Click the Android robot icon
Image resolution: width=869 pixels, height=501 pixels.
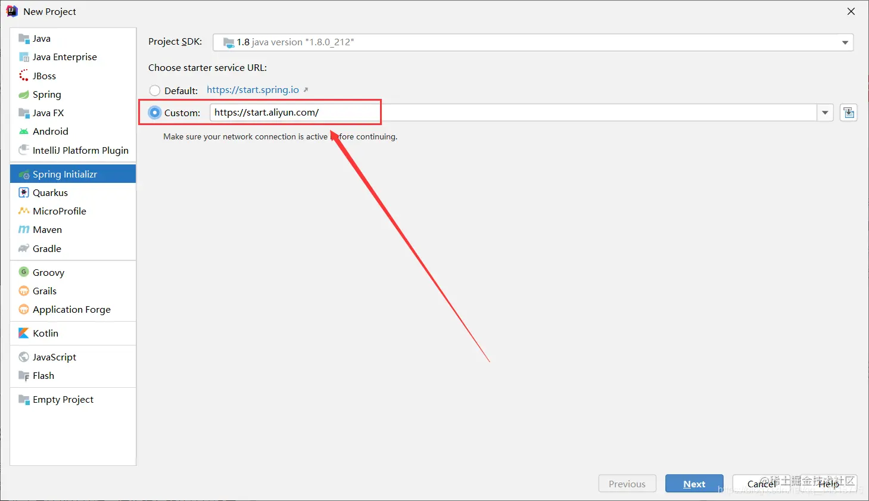[x=24, y=131]
